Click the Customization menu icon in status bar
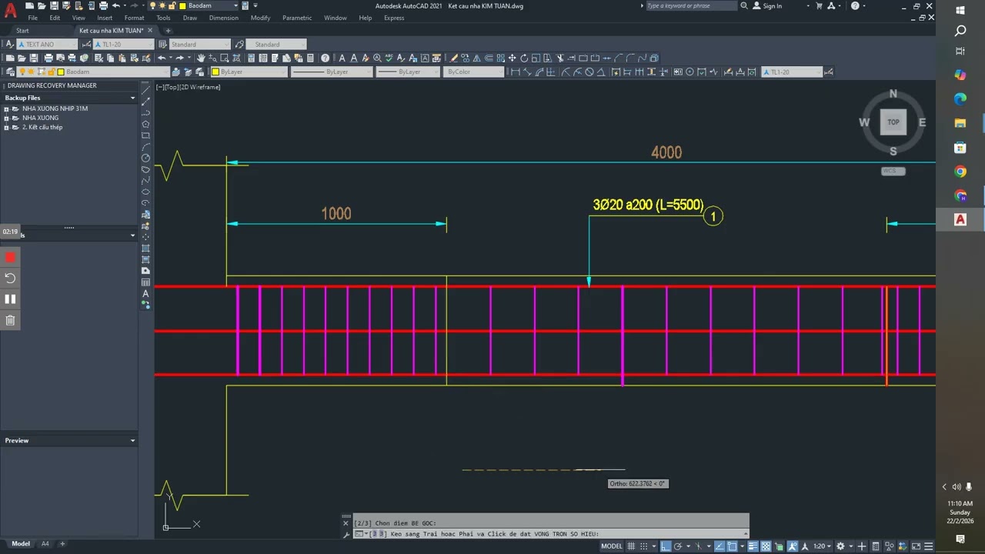 tap(928, 546)
